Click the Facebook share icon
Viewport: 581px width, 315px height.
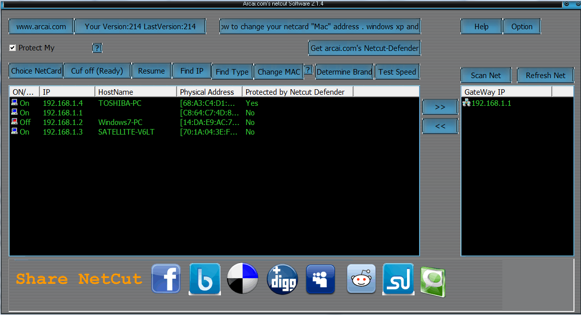pos(166,279)
